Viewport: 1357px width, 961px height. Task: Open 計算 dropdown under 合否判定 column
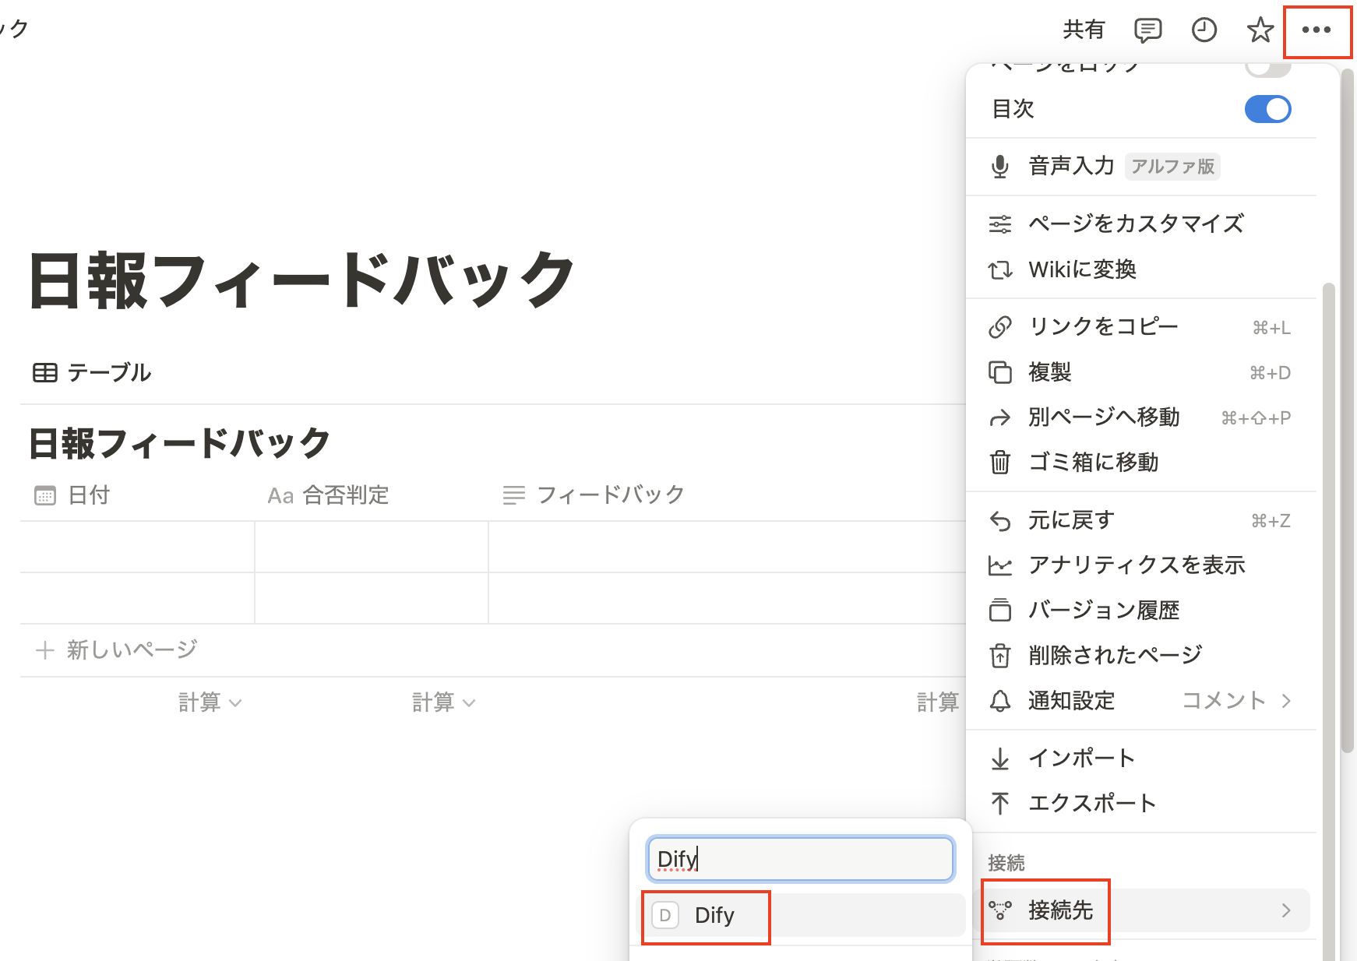[x=443, y=702]
